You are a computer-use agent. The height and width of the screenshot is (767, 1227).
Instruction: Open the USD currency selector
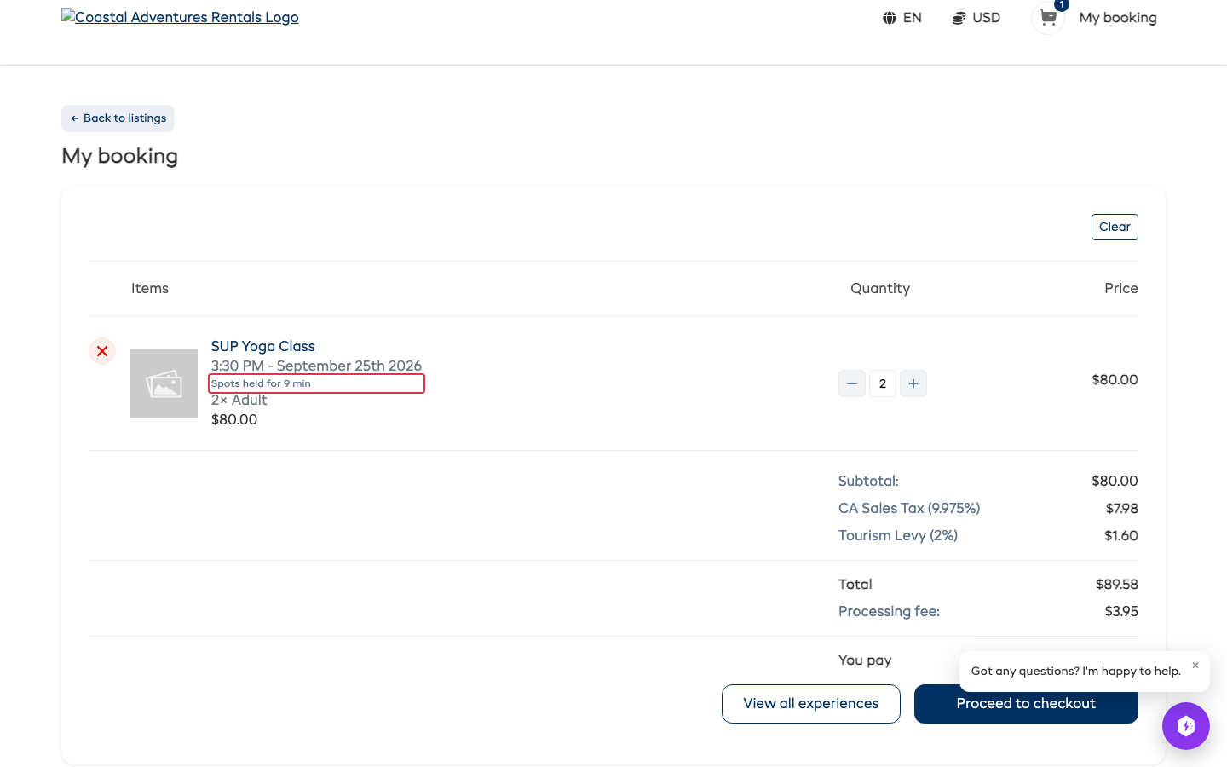pos(976,18)
